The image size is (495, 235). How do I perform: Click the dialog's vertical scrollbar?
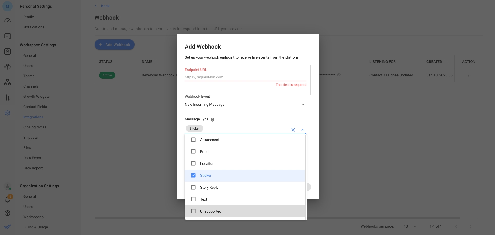[x=310, y=80]
